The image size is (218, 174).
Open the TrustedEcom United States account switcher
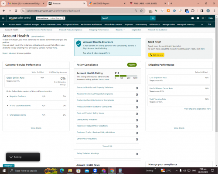[51, 18]
